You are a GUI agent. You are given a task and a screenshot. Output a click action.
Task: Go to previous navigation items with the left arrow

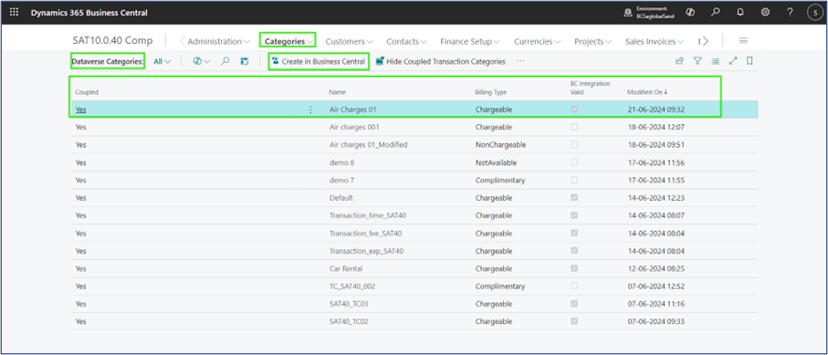pos(183,41)
